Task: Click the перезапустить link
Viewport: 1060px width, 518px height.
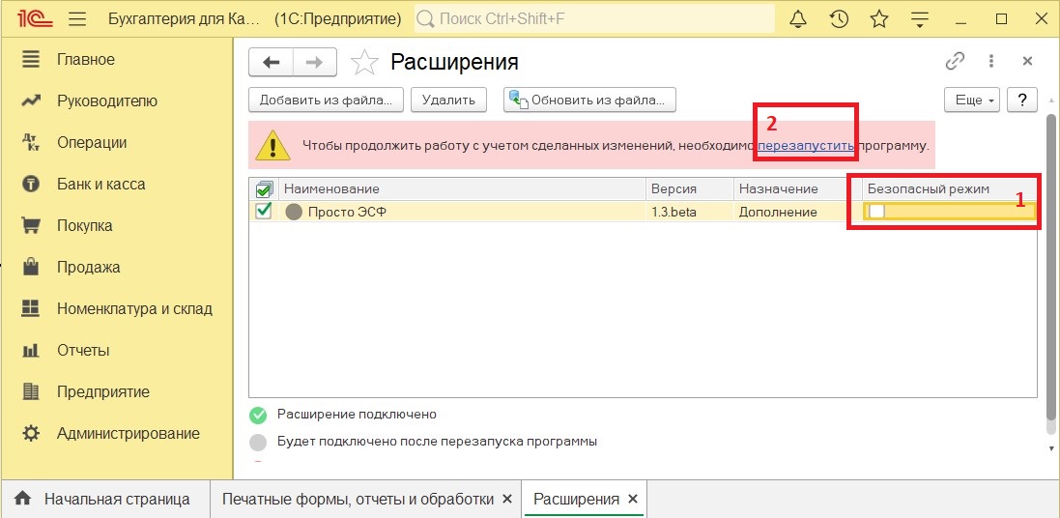Action: [x=807, y=145]
